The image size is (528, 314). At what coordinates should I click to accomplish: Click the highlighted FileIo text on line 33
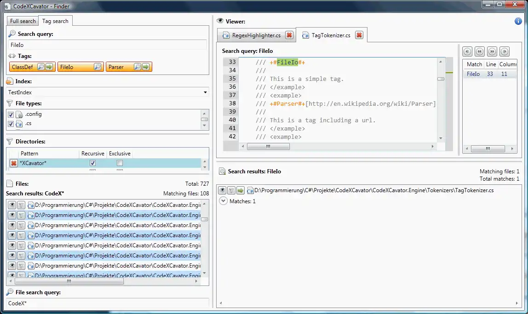click(287, 62)
